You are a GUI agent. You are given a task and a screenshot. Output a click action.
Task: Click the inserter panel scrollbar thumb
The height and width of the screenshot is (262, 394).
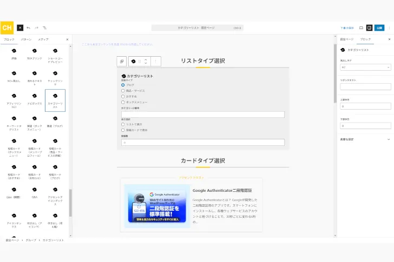[x=70, y=203]
